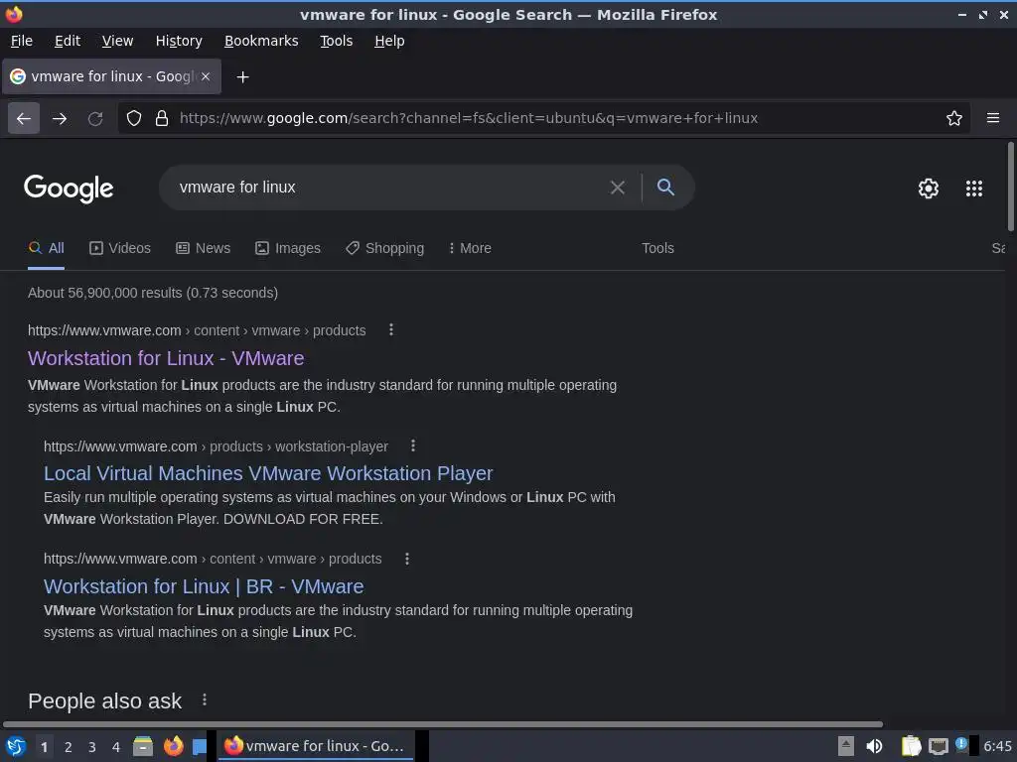1017x762 pixels.
Task: Open the Google apps grid
Action: pos(974,189)
